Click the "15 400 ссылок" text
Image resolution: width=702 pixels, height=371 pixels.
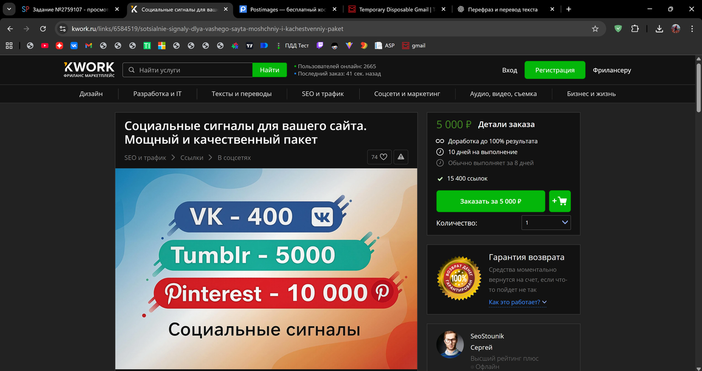pyautogui.click(x=467, y=179)
